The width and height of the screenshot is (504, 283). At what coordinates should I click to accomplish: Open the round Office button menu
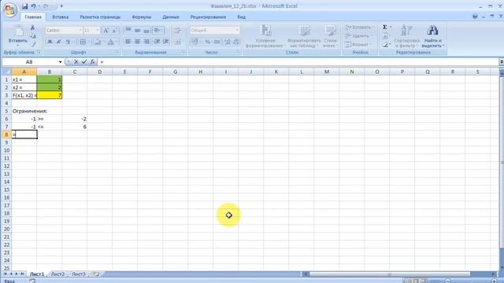(9, 10)
